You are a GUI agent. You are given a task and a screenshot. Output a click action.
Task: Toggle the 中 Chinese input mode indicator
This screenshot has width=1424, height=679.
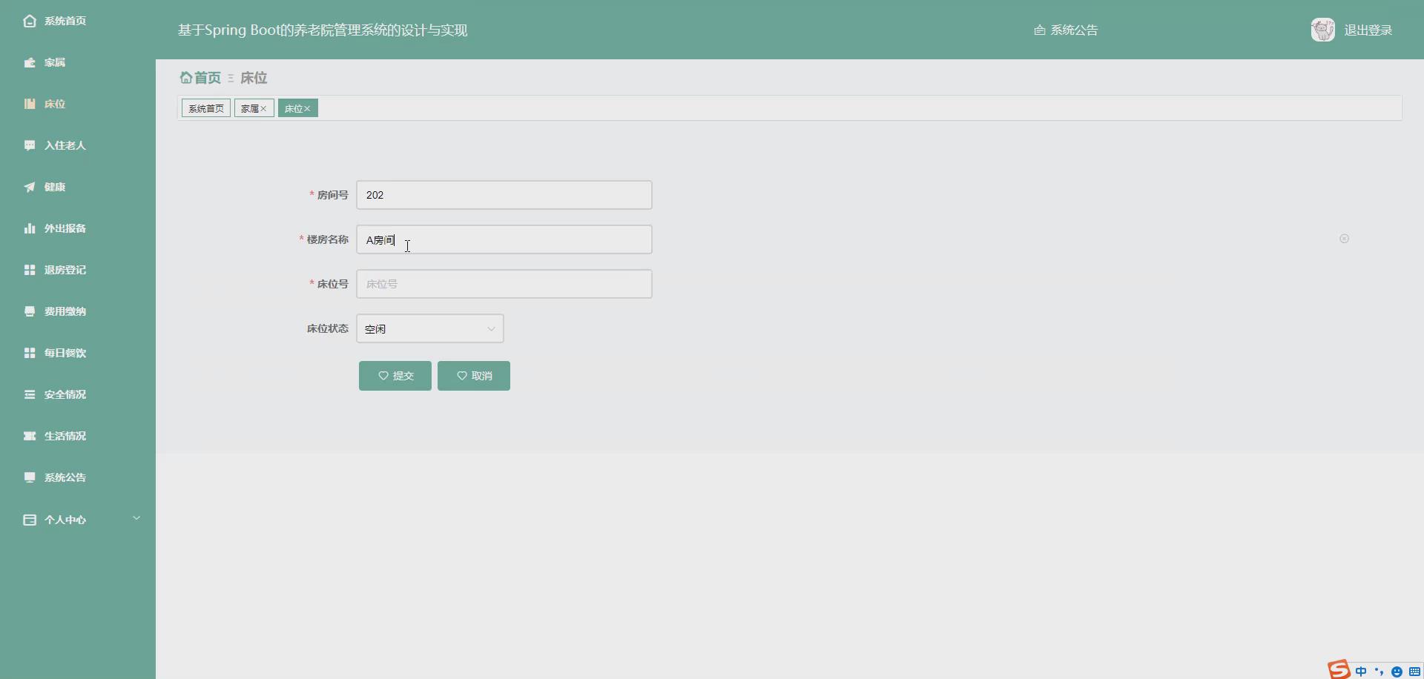(1361, 672)
